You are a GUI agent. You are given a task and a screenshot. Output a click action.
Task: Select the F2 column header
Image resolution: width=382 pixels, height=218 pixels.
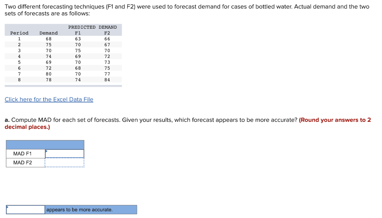107,33
